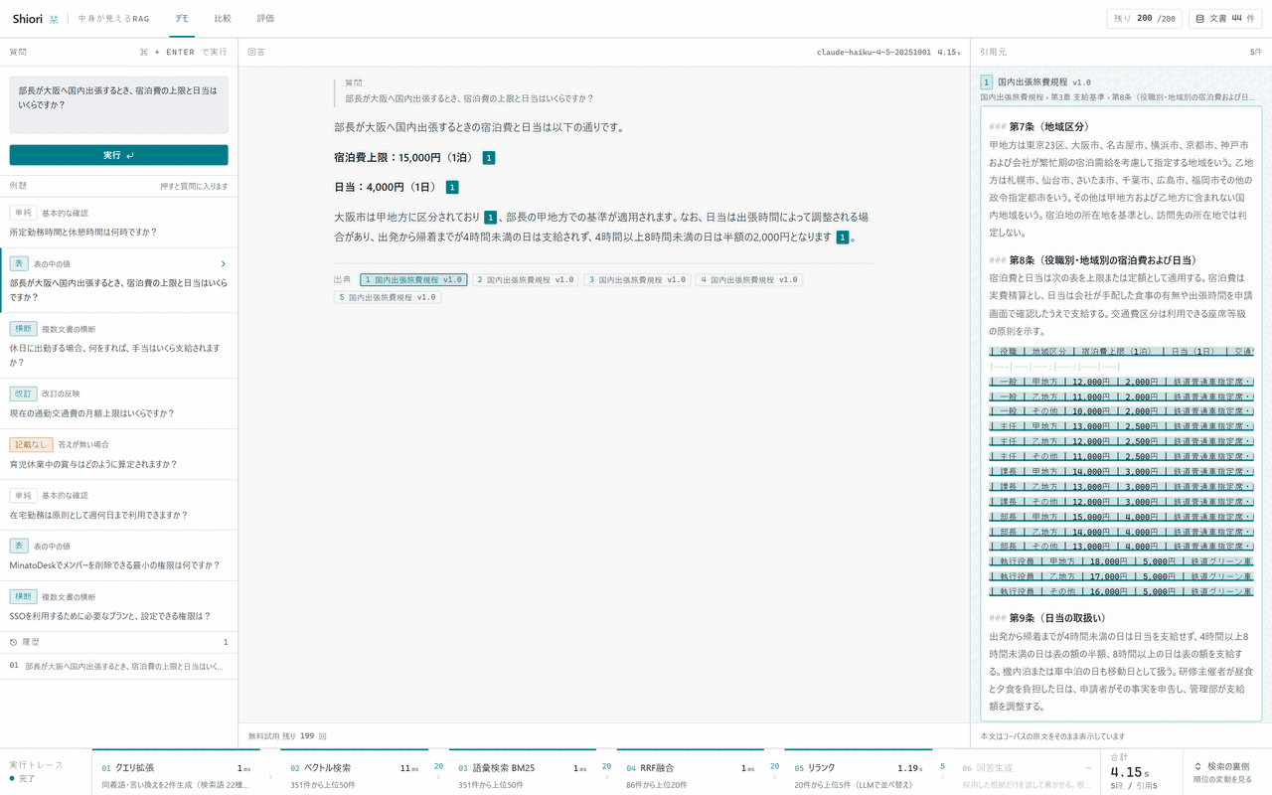Focus the question text input box
The width and height of the screenshot is (1272, 795).
(118, 104)
